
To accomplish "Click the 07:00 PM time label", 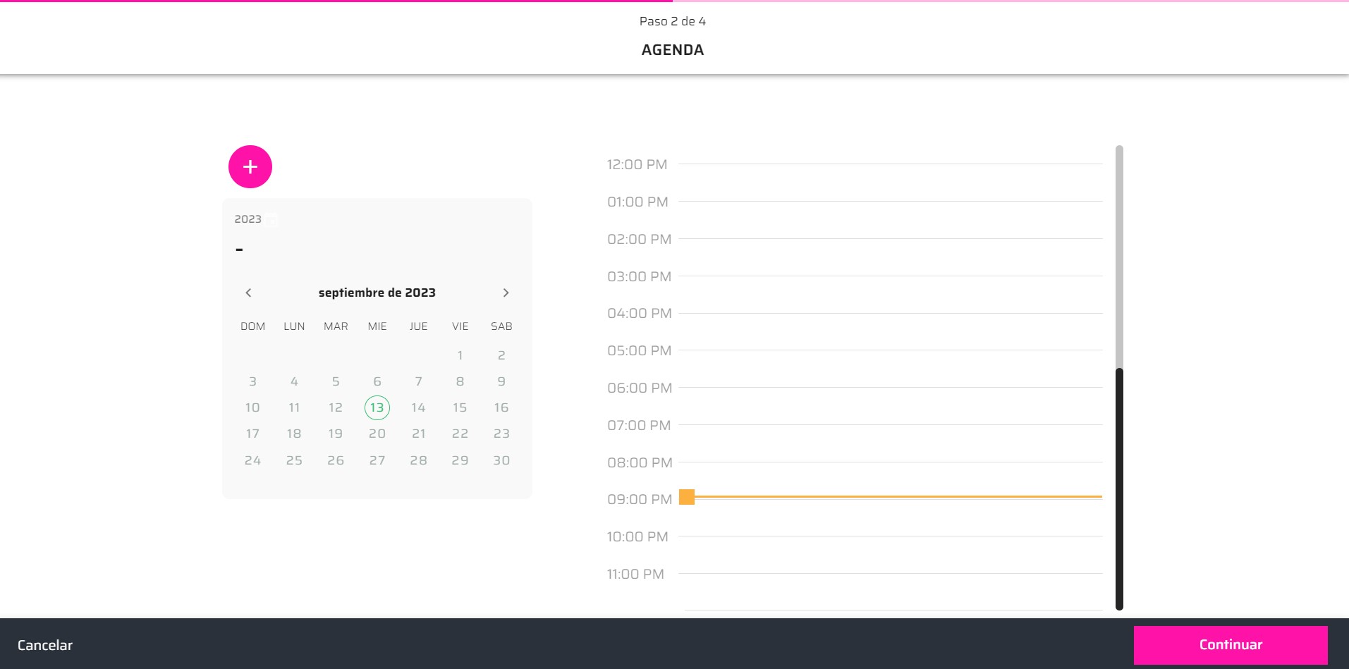I will click(x=638, y=425).
